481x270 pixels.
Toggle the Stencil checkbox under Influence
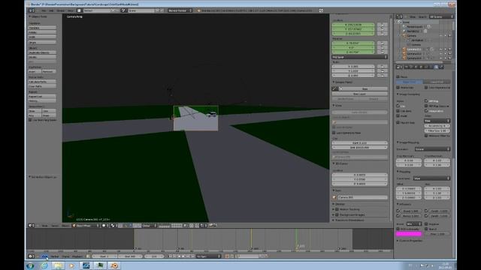tap(426, 229)
